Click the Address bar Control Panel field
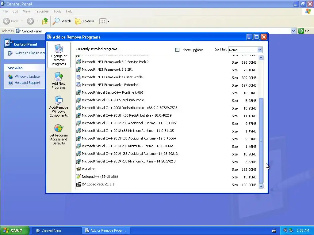This screenshot has height=235, width=314. click(153, 31)
